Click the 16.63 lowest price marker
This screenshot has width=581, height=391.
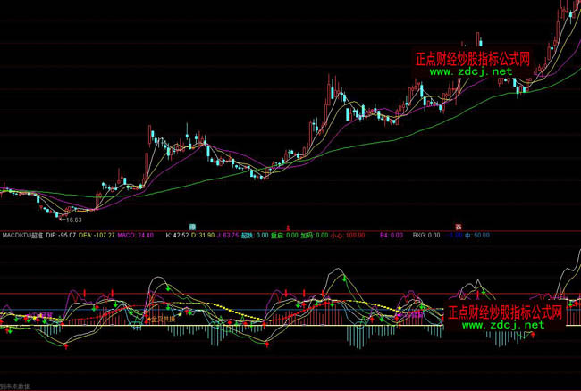[x=70, y=219]
